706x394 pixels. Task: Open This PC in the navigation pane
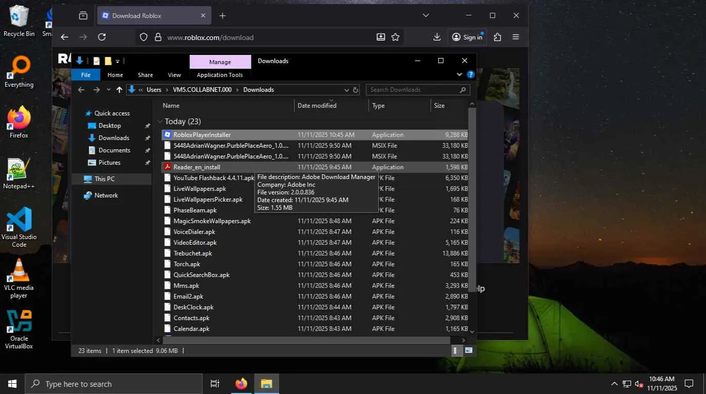[x=104, y=179]
